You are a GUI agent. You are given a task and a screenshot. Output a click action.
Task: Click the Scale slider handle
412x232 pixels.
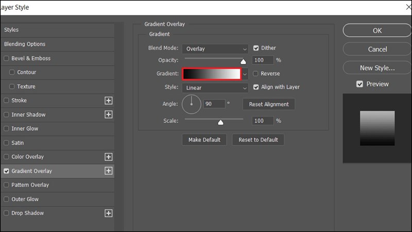221,122
